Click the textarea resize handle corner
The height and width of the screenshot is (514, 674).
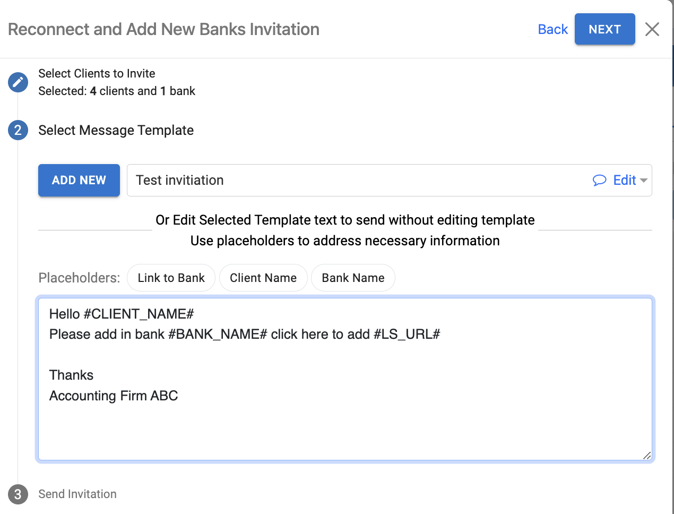[646, 456]
